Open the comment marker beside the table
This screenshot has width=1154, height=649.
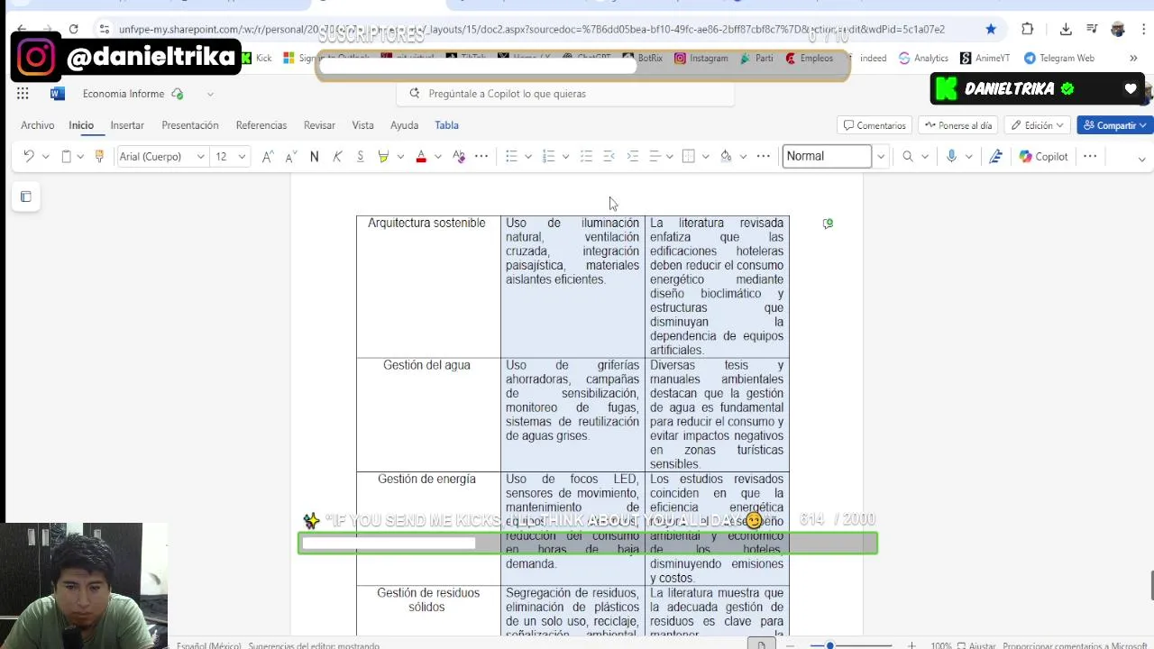828,224
